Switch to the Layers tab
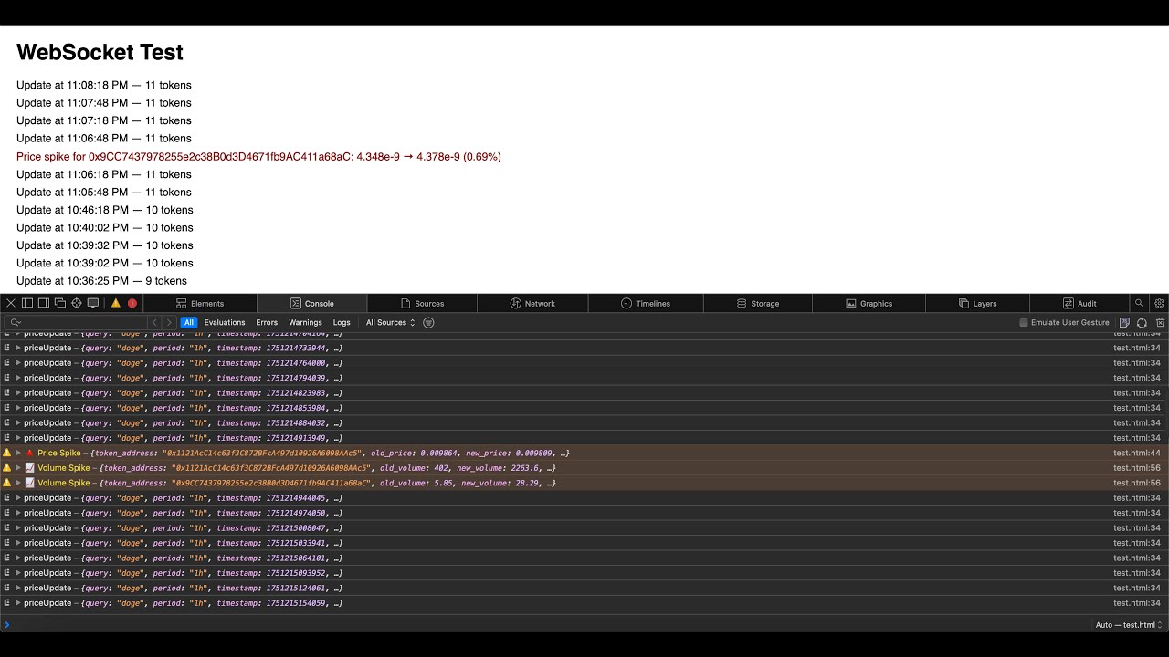This screenshot has height=657, width=1169. pyautogui.click(x=977, y=303)
